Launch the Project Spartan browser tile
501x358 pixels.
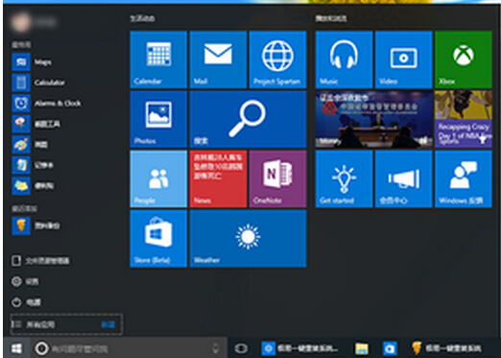click(x=277, y=60)
